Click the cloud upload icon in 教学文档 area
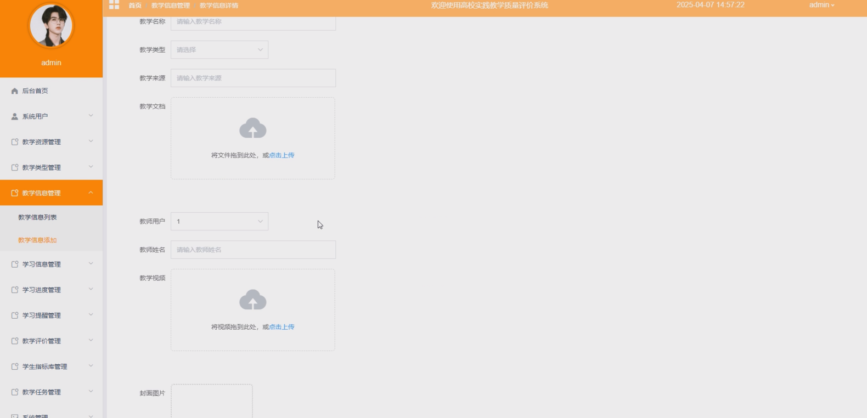The height and width of the screenshot is (418, 867). tap(253, 128)
